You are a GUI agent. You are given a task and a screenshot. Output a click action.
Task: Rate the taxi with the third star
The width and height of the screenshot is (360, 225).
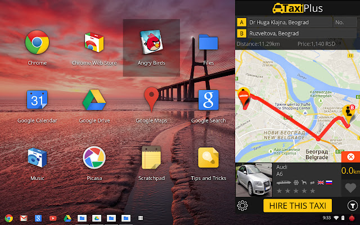pos(296,191)
